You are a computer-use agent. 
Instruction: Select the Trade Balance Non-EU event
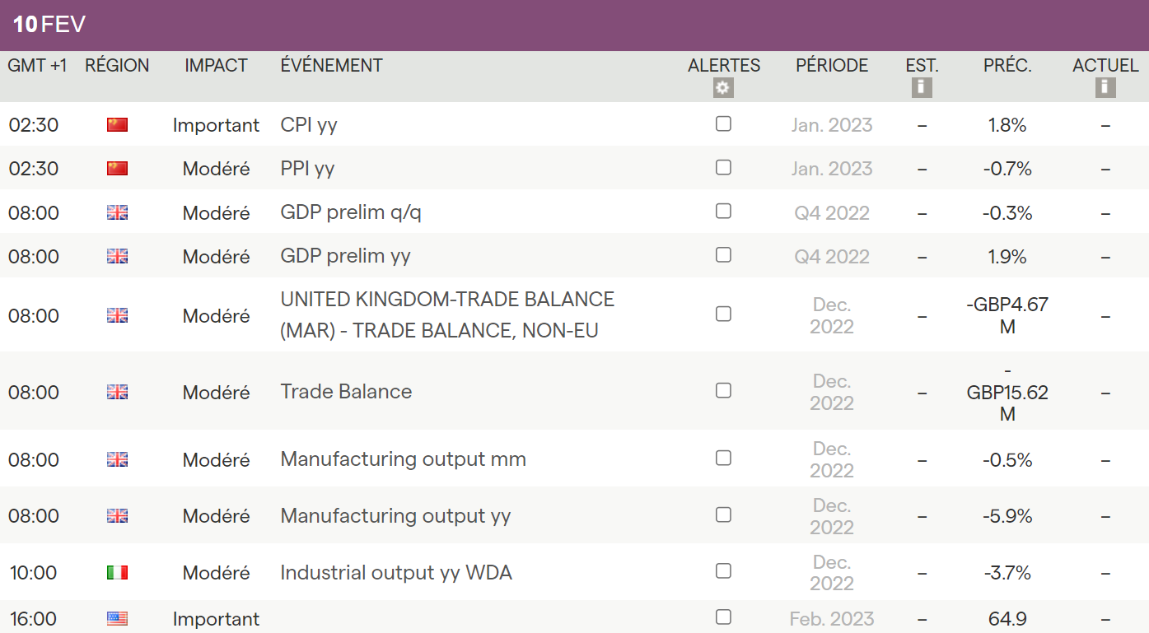click(x=447, y=315)
